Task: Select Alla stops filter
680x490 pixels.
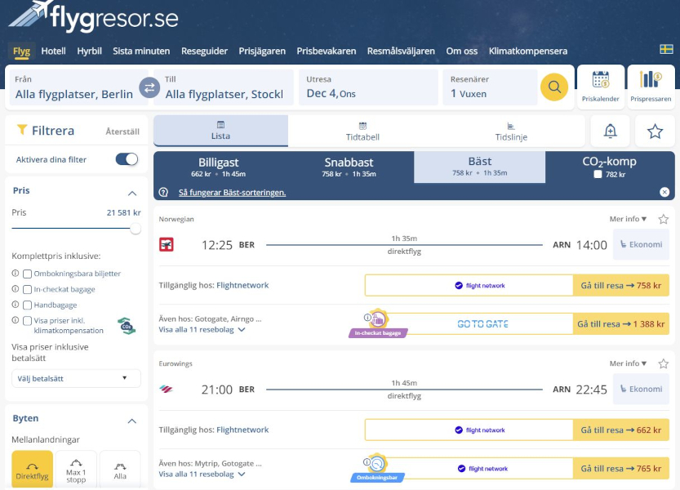Action: point(120,470)
